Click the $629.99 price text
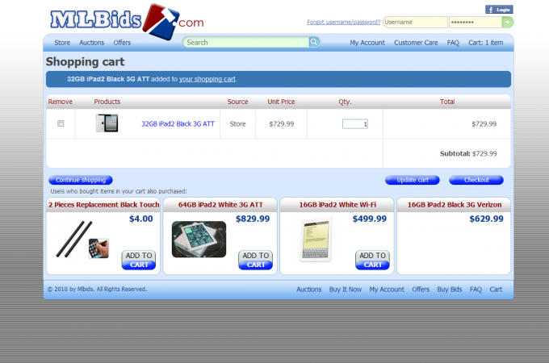 point(486,219)
